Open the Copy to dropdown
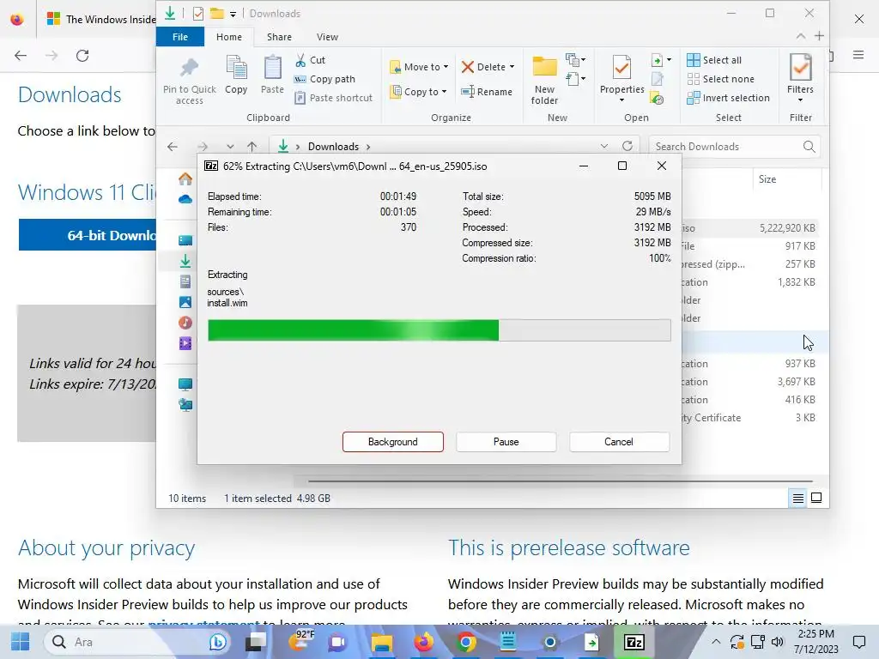This screenshot has height=659, width=879. click(x=419, y=91)
